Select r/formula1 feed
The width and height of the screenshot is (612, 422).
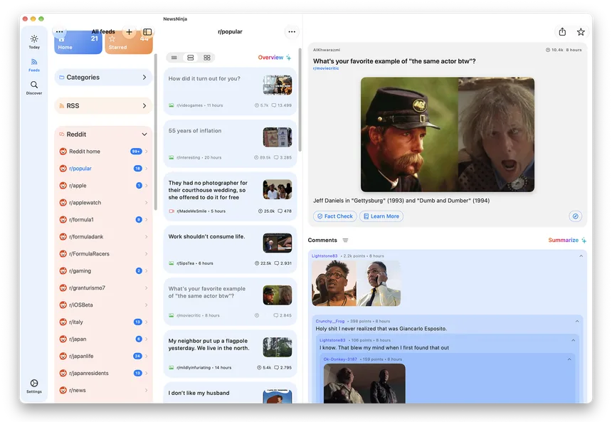point(103,219)
